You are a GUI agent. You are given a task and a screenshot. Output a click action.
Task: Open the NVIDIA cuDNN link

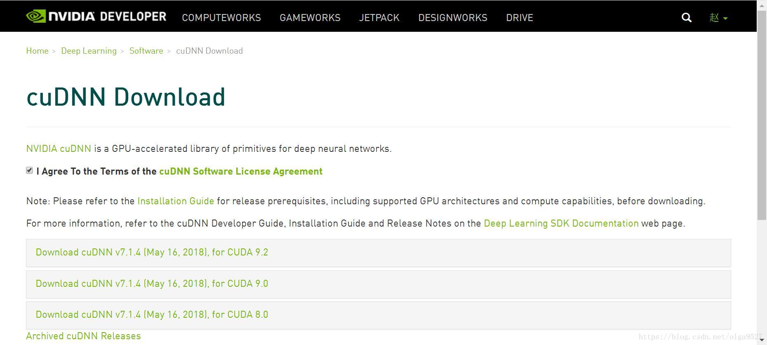tap(59, 149)
